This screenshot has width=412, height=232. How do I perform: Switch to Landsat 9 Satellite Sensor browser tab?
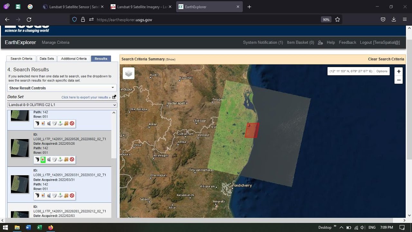[x=73, y=7]
